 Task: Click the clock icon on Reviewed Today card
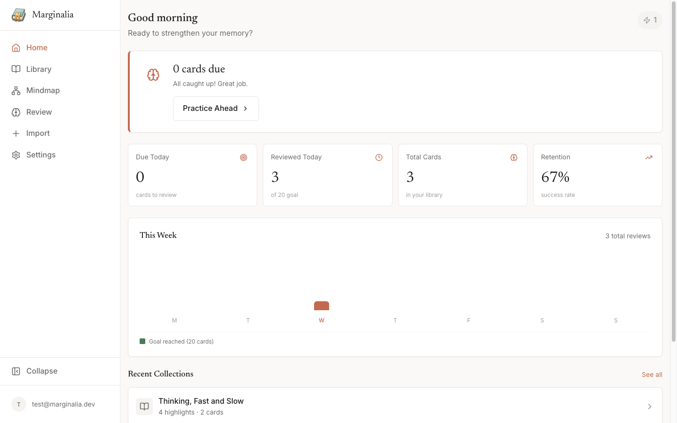(379, 157)
